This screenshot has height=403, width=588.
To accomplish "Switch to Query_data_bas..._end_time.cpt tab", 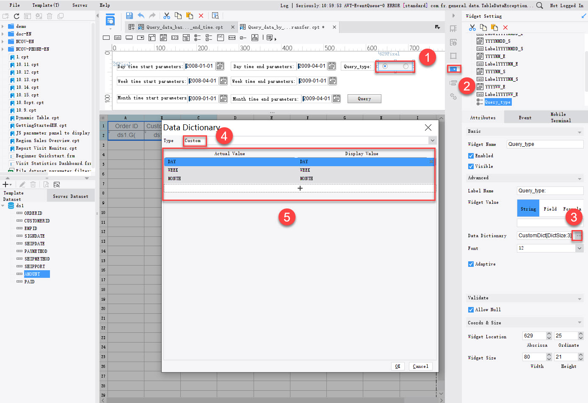I will point(185,27).
